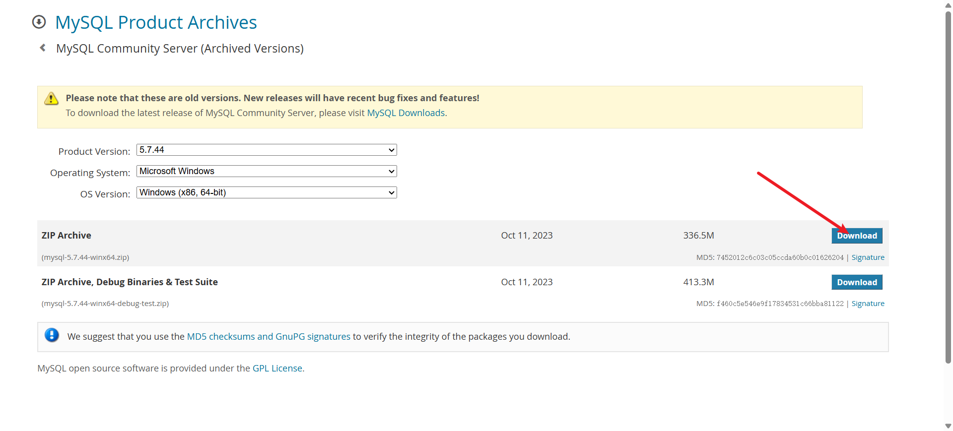This screenshot has height=431, width=953.
Task: Click the ZIP Archive, Debug Binaries & Test Suite title
Action: pyautogui.click(x=130, y=282)
